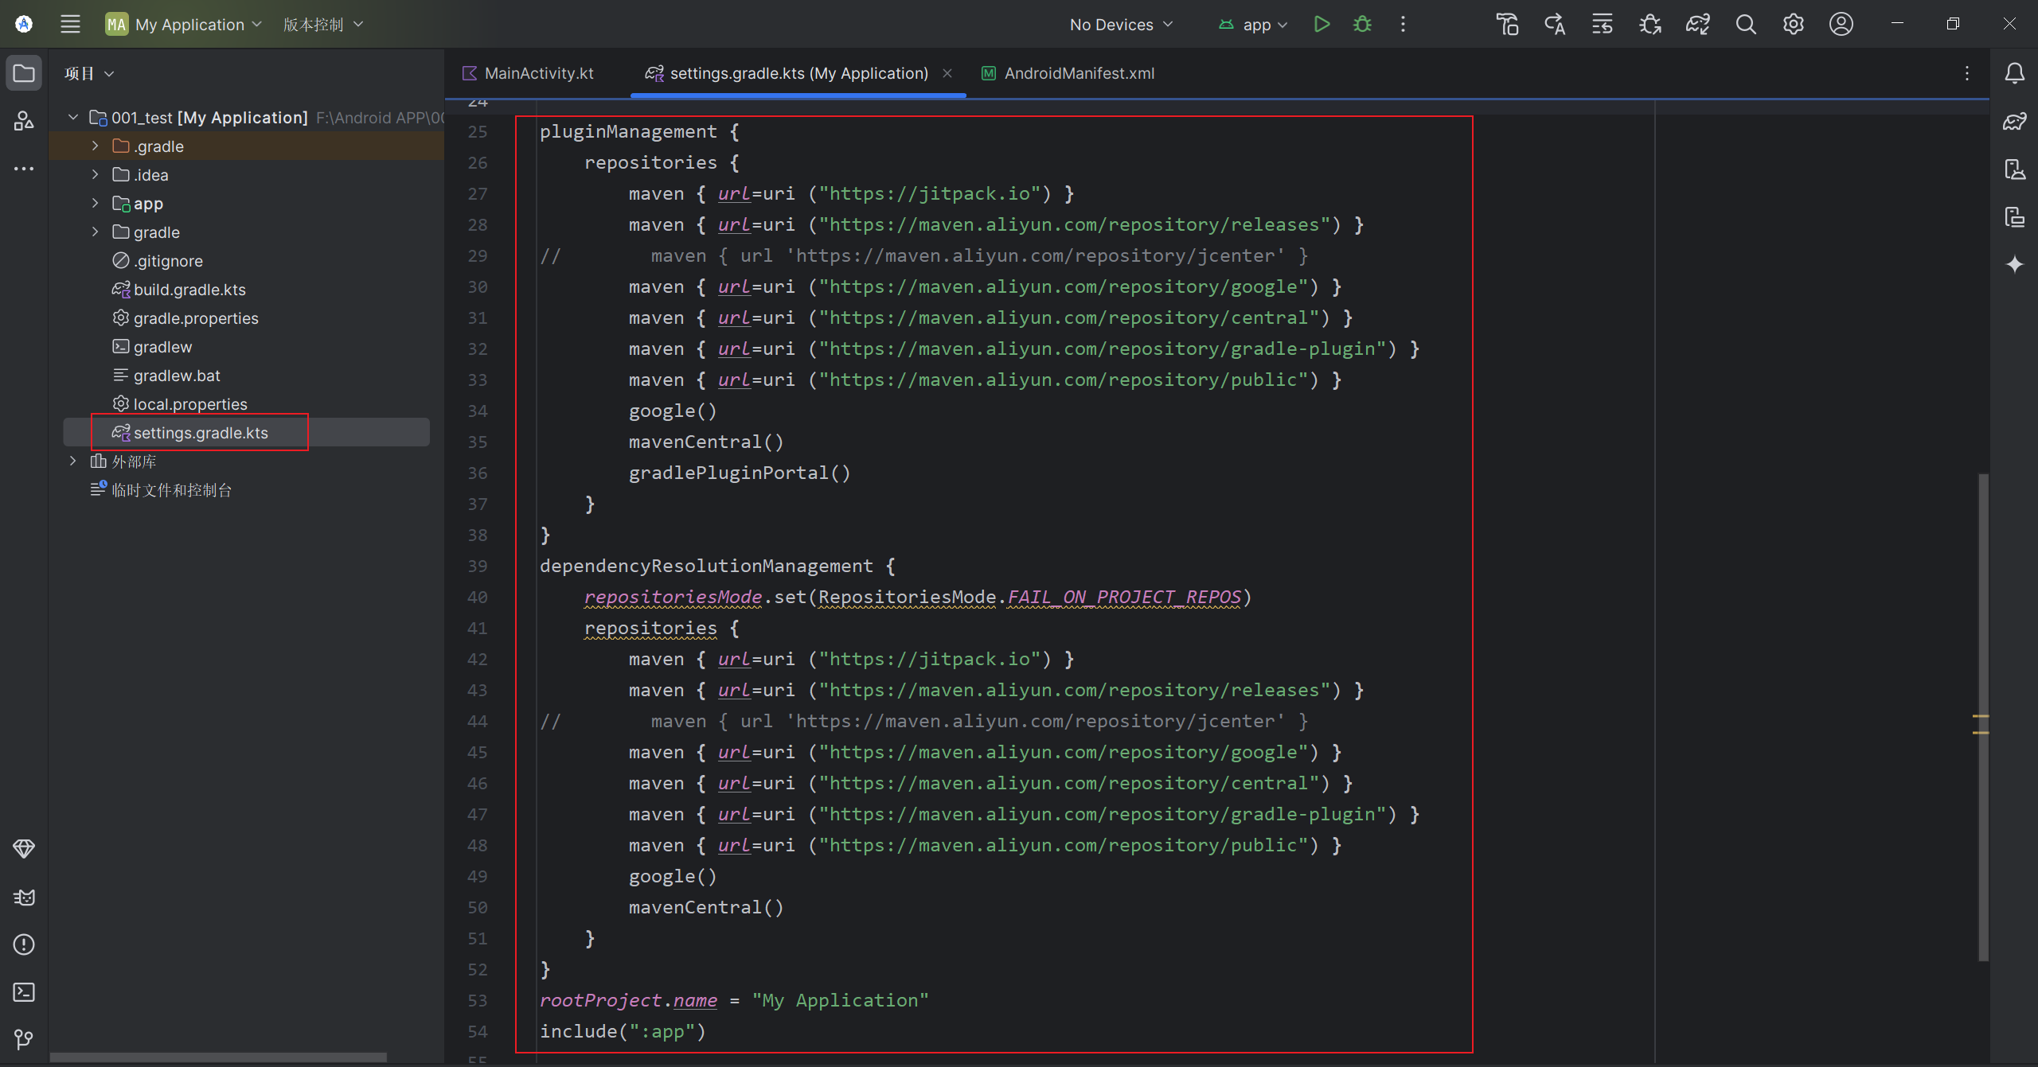
Task: Open the Terminal tool window
Action: [24, 992]
